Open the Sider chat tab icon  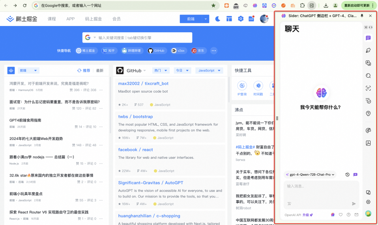pyautogui.click(x=368, y=38)
